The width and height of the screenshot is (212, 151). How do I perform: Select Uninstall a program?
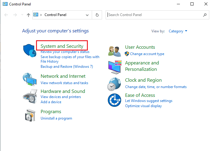(56, 118)
